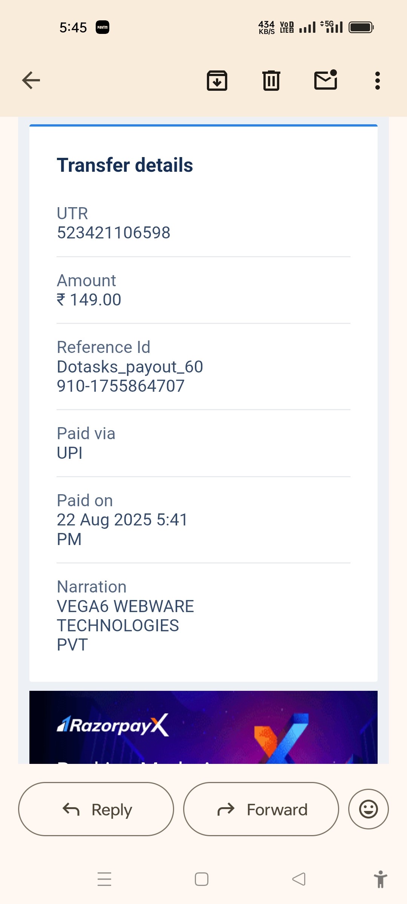The height and width of the screenshot is (904, 407).
Task: Archive this email
Action: (x=217, y=81)
